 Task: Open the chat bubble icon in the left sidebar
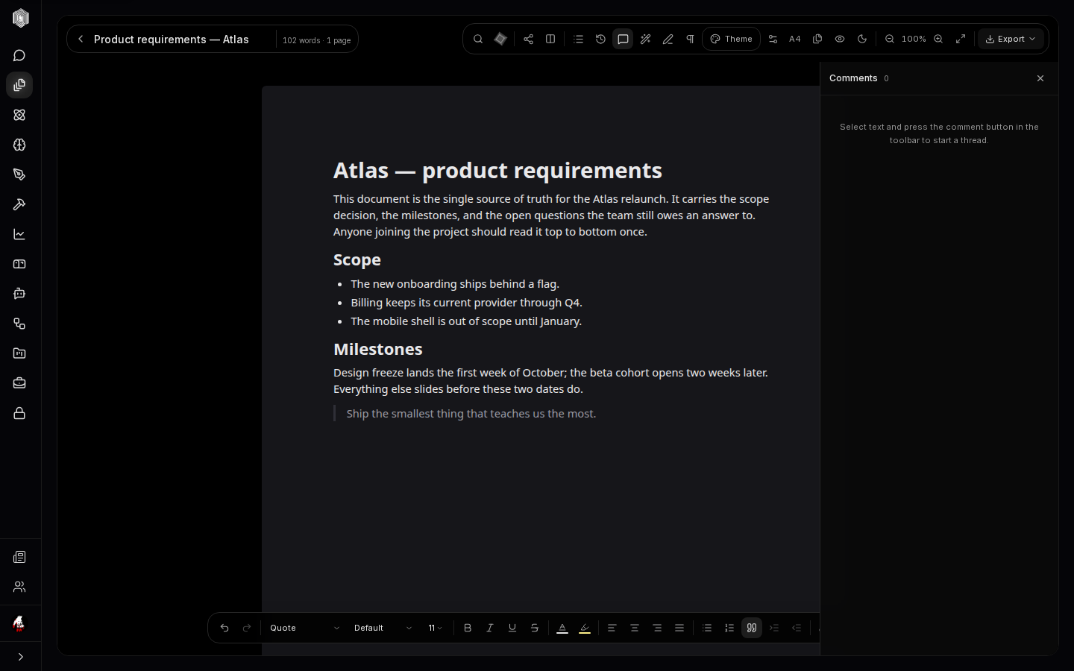(x=19, y=56)
